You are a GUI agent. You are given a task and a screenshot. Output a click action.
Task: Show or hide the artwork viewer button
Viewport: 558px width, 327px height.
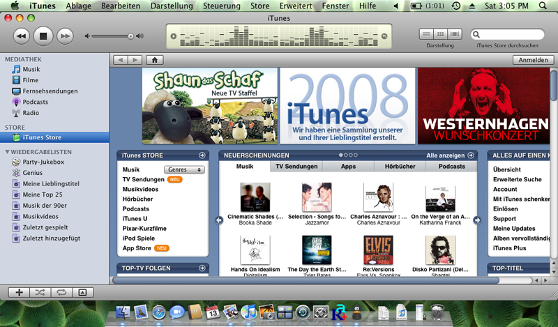point(82,292)
